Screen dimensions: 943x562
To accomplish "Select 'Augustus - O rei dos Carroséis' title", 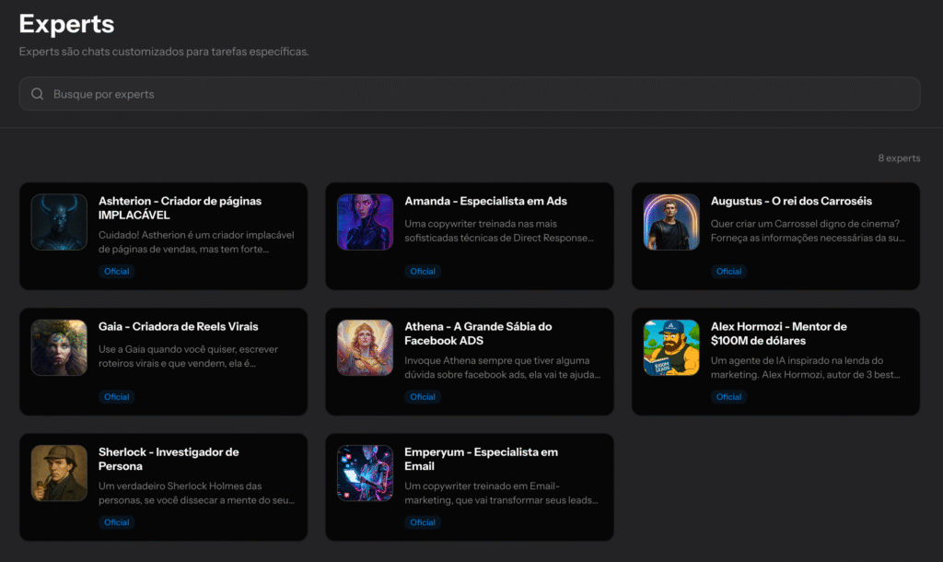I will pyautogui.click(x=791, y=201).
